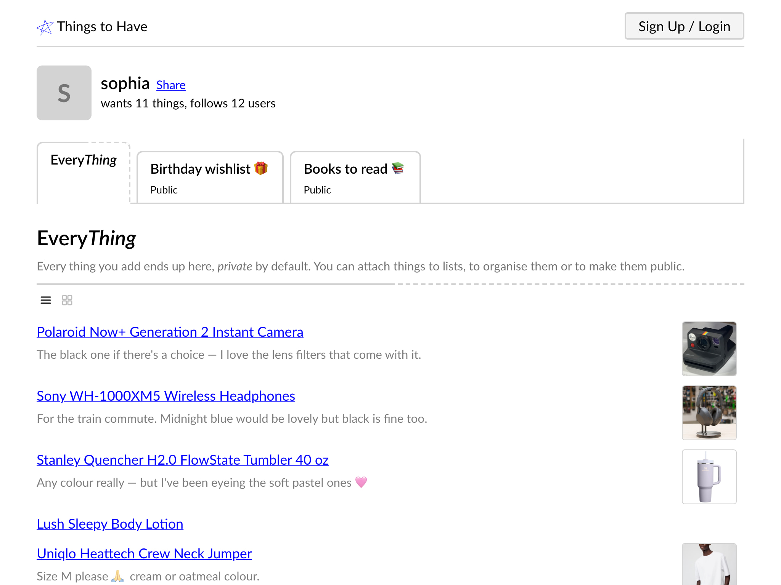
Task: Click the Polaroid note about lens filters
Action: 229,355
